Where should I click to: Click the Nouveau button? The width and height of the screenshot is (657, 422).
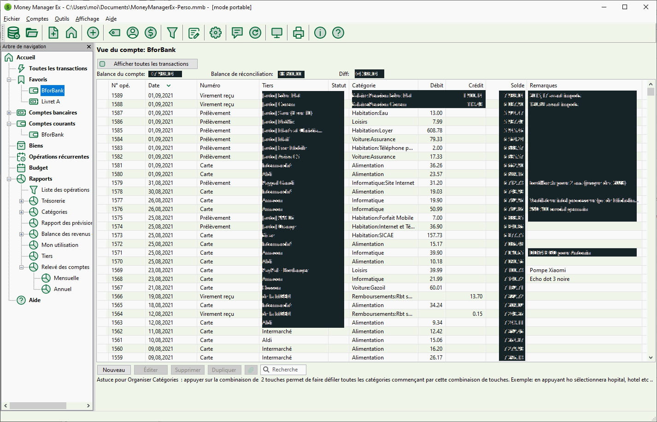[114, 370]
